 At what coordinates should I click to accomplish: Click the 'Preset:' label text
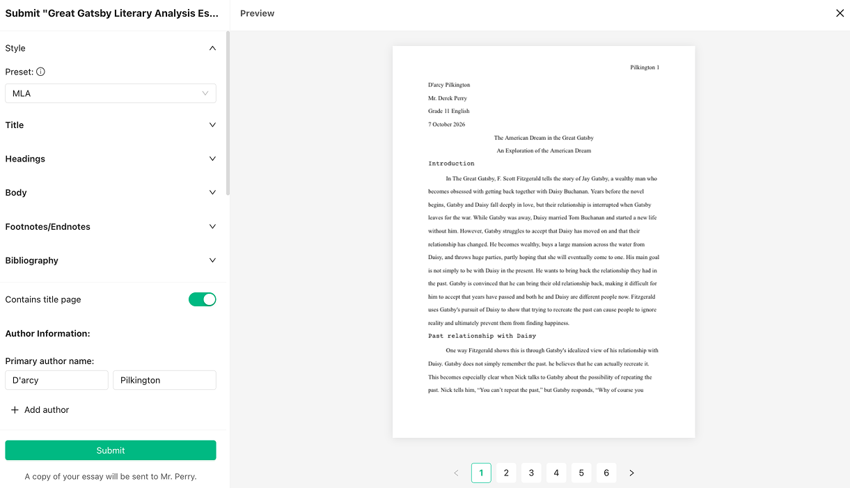coord(19,72)
